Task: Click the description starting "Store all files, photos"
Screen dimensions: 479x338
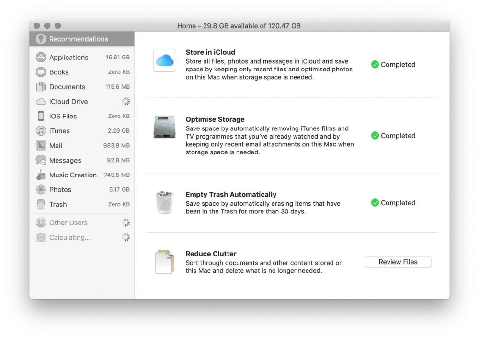Action: (269, 69)
